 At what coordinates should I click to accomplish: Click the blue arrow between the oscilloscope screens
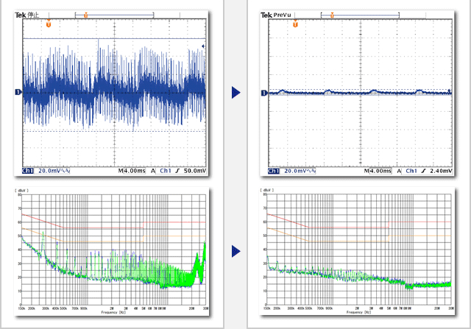coord(236,93)
